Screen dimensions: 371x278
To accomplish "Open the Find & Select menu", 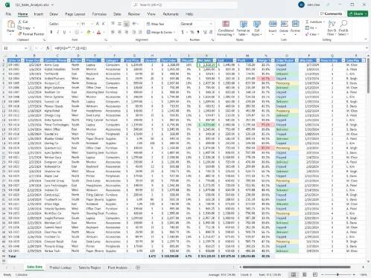I will click(343, 28).
